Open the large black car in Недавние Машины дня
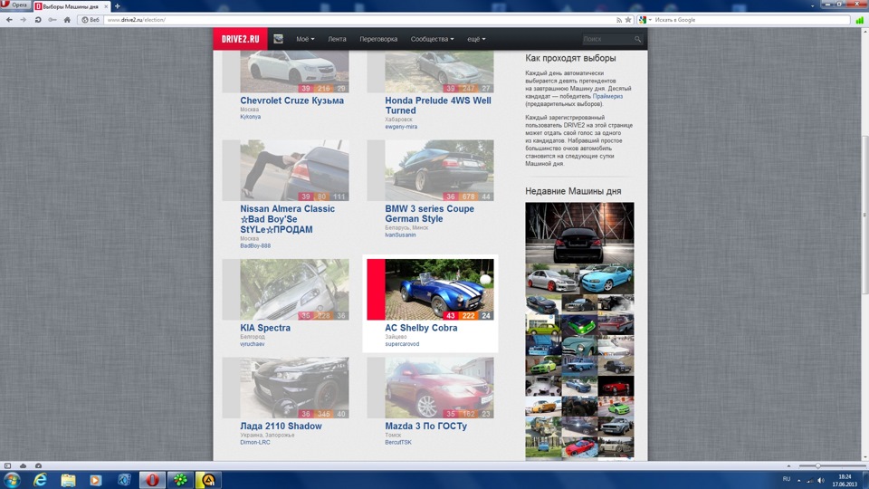 [579, 233]
